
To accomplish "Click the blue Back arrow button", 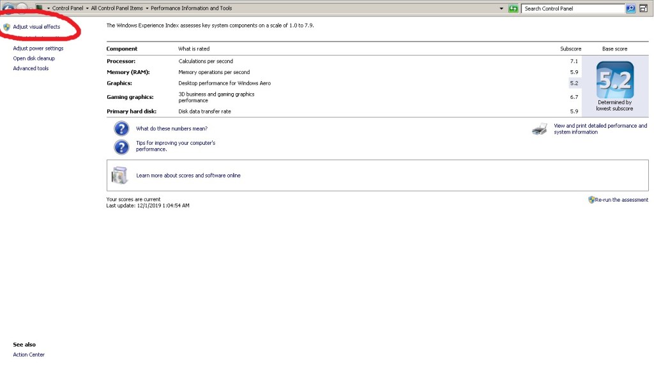I will pos(8,8).
